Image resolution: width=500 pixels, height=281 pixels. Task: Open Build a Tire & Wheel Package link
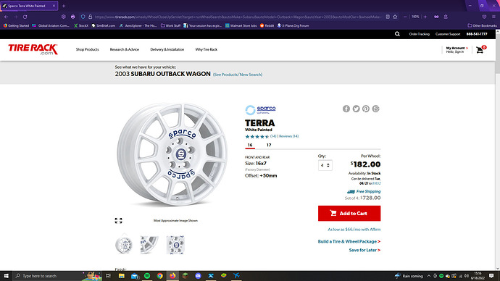349,241
